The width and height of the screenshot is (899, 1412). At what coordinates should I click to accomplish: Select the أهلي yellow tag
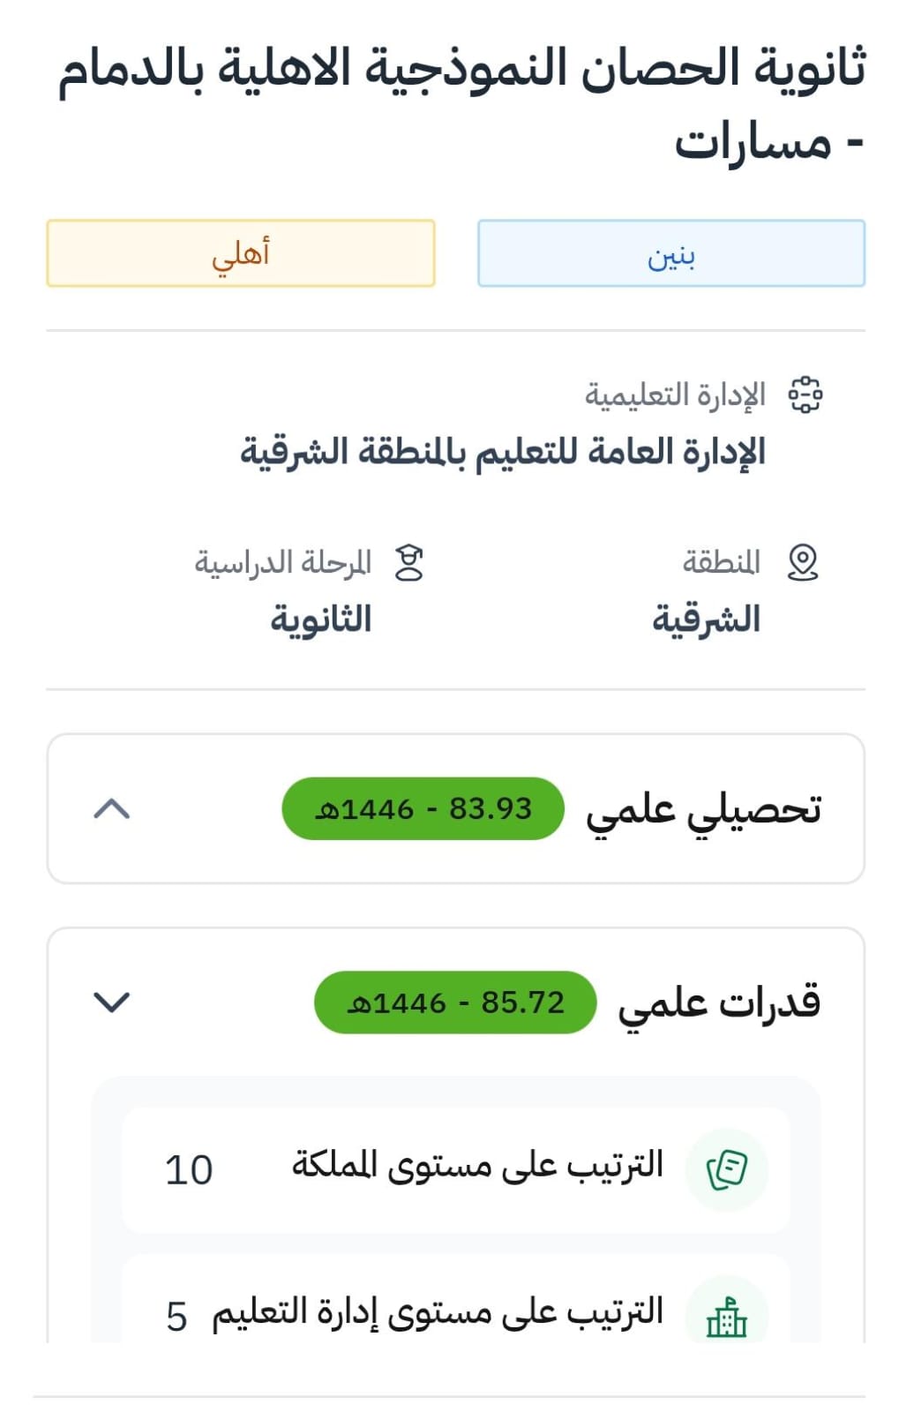coord(240,254)
